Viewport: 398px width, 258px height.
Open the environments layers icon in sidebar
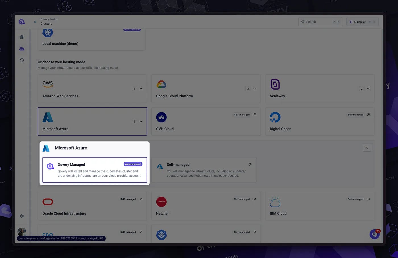tap(22, 37)
